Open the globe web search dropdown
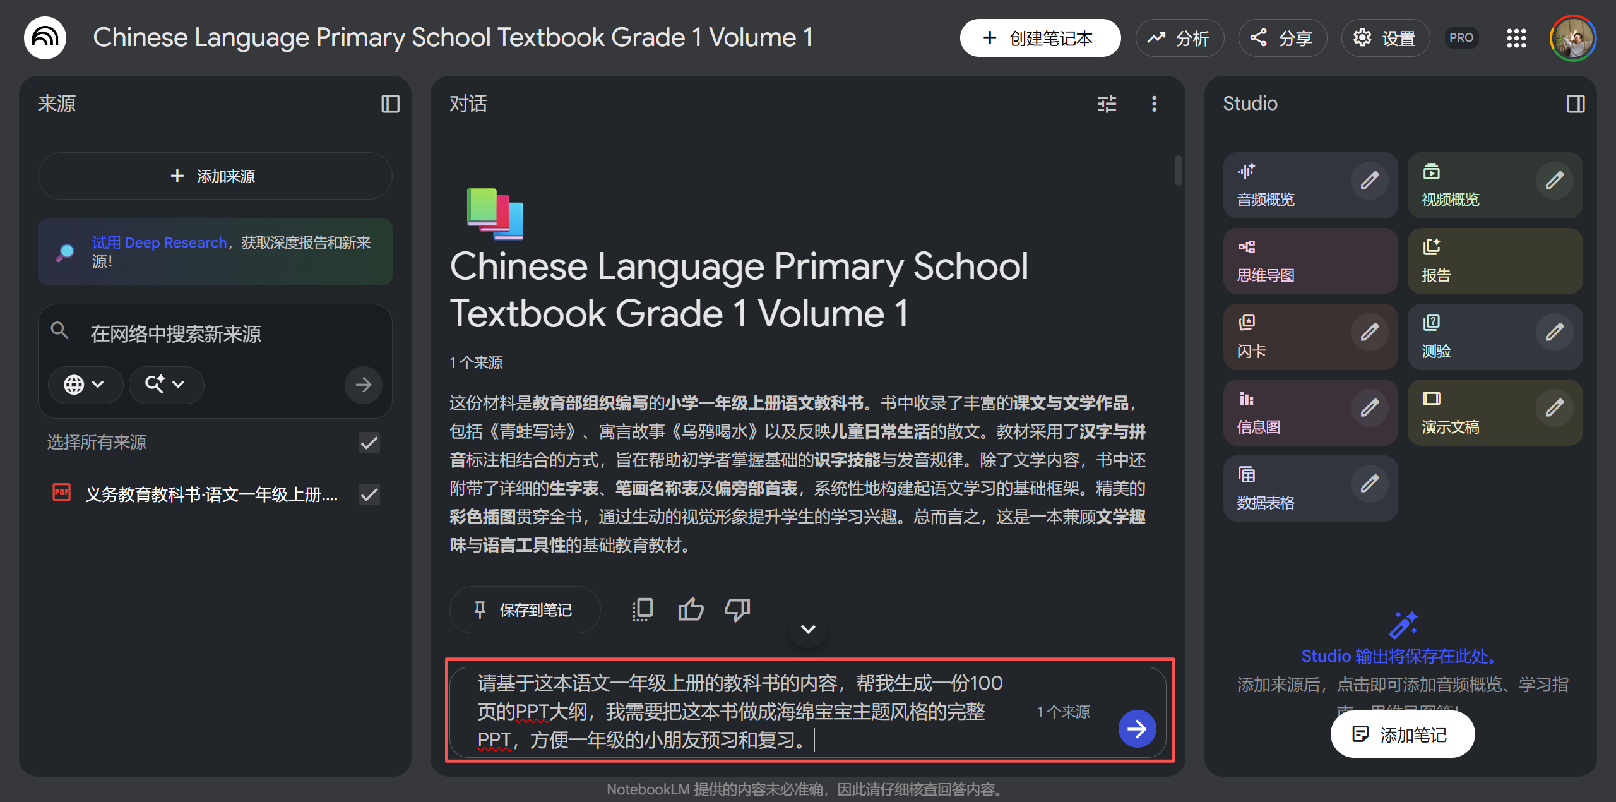 (85, 385)
